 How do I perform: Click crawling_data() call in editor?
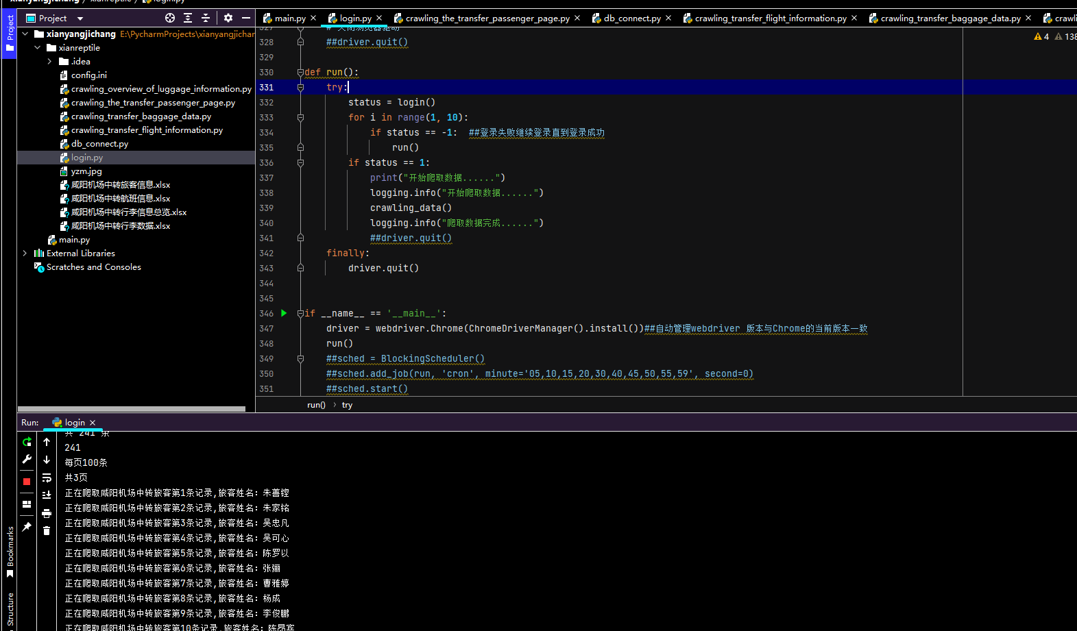[411, 208]
